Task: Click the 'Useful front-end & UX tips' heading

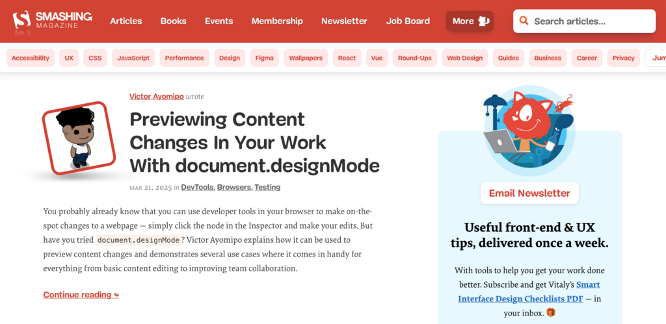Action: tap(529, 235)
